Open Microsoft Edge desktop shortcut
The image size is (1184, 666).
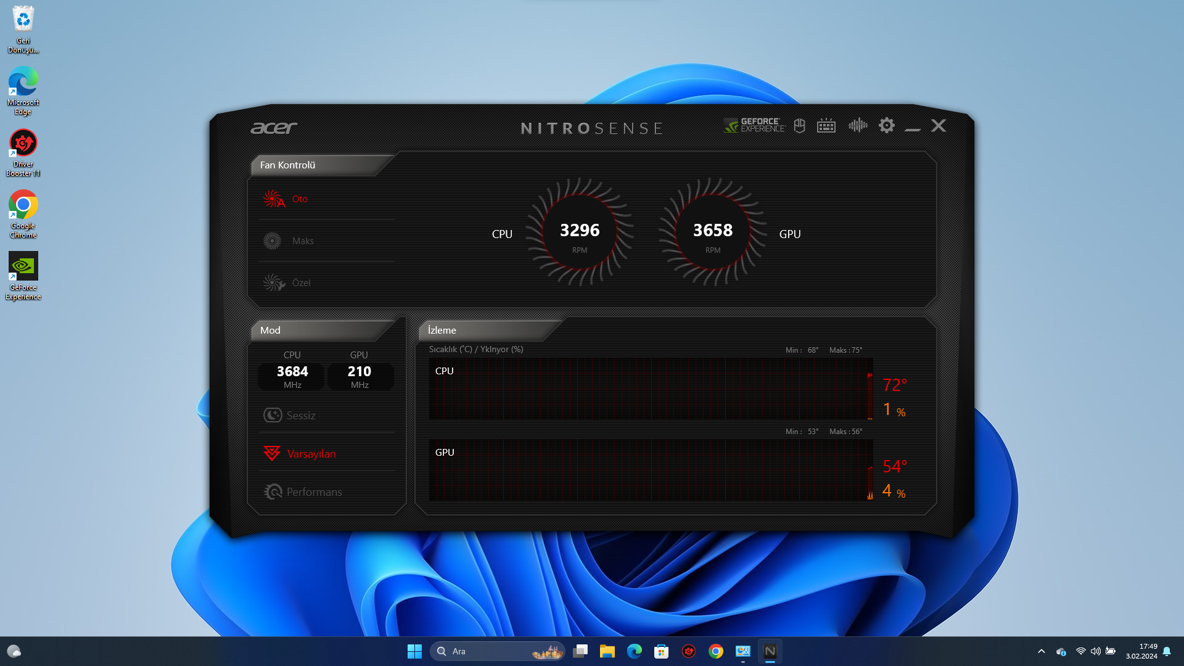[x=23, y=91]
